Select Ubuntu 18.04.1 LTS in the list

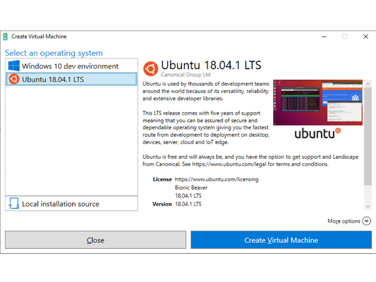71,79
